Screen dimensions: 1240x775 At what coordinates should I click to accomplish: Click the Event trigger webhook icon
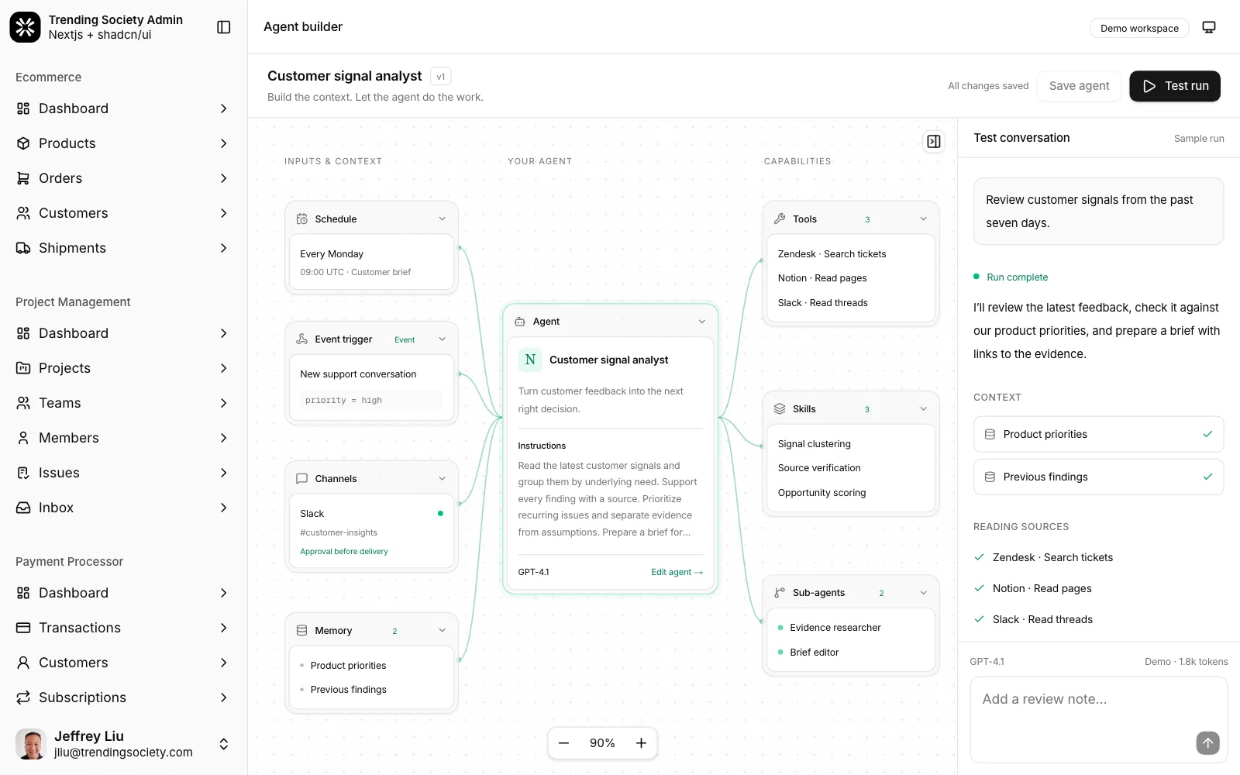point(302,339)
